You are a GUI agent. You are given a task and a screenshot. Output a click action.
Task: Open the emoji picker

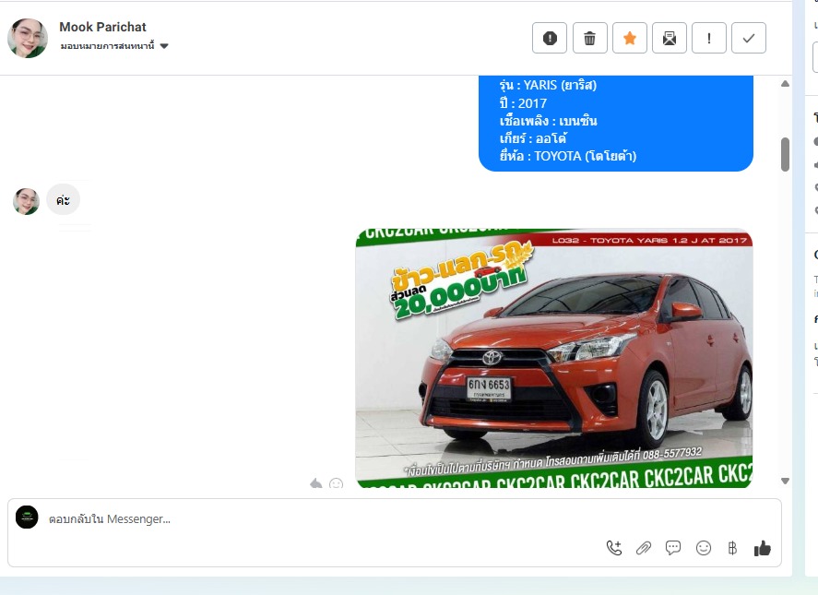(704, 548)
